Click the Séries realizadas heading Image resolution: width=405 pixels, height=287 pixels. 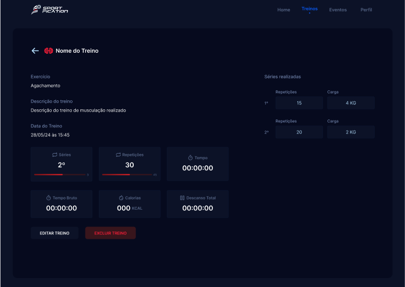point(283,77)
